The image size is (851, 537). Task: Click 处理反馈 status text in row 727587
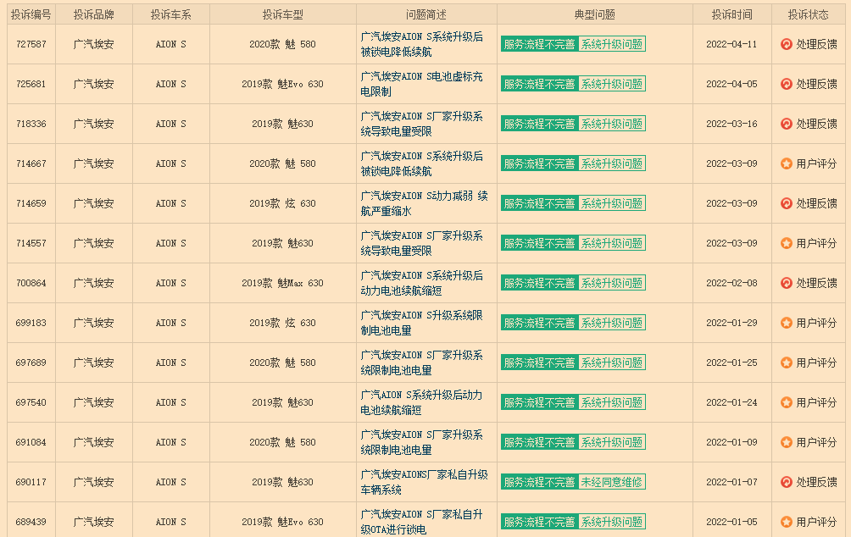(x=817, y=45)
